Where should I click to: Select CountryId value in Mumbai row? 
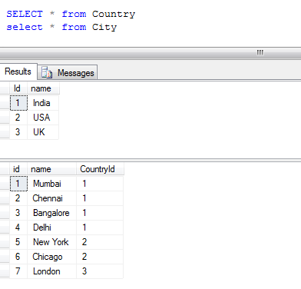point(100,184)
